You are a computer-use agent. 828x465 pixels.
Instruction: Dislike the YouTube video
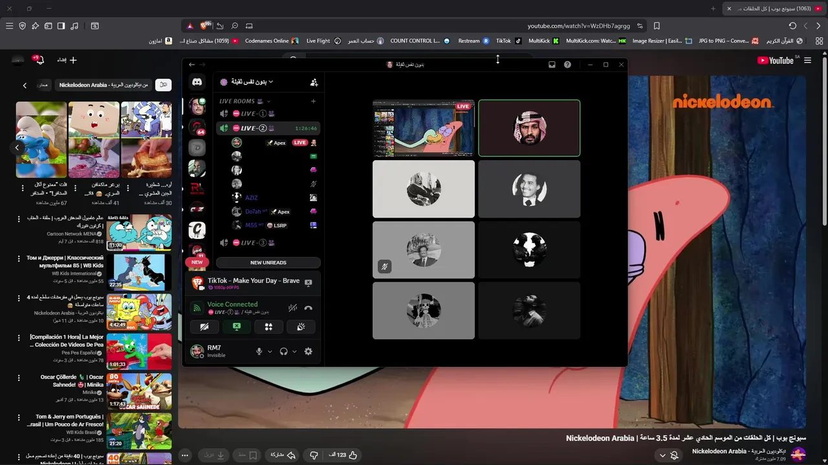[x=314, y=455]
